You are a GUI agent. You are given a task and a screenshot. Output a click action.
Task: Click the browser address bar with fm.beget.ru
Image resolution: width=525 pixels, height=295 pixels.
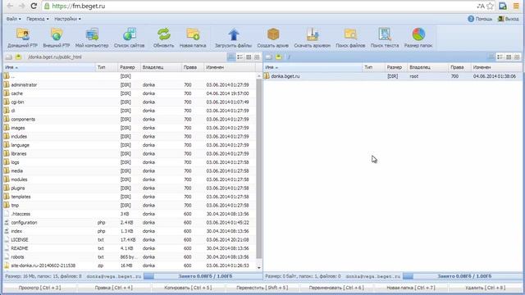tap(258, 6)
